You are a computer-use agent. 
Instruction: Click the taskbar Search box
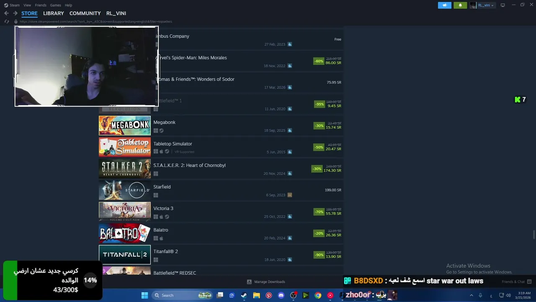click(182, 295)
